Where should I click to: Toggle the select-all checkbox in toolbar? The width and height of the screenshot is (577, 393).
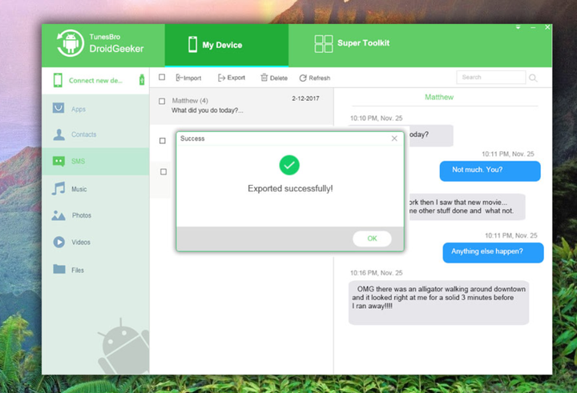point(162,77)
